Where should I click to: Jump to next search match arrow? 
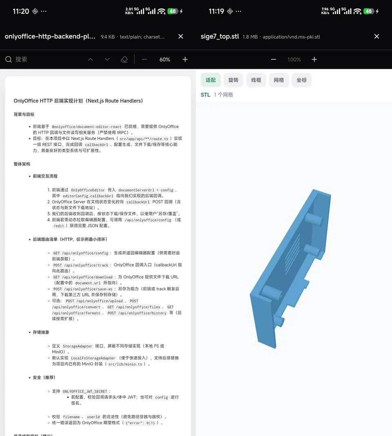tap(107, 60)
